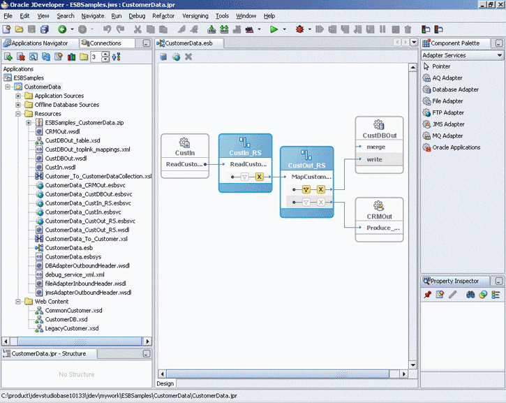Click the new application icon in the navigator toolbar
Image resolution: width=506 pixels, height=403 pixels.
tap(8, 57)
